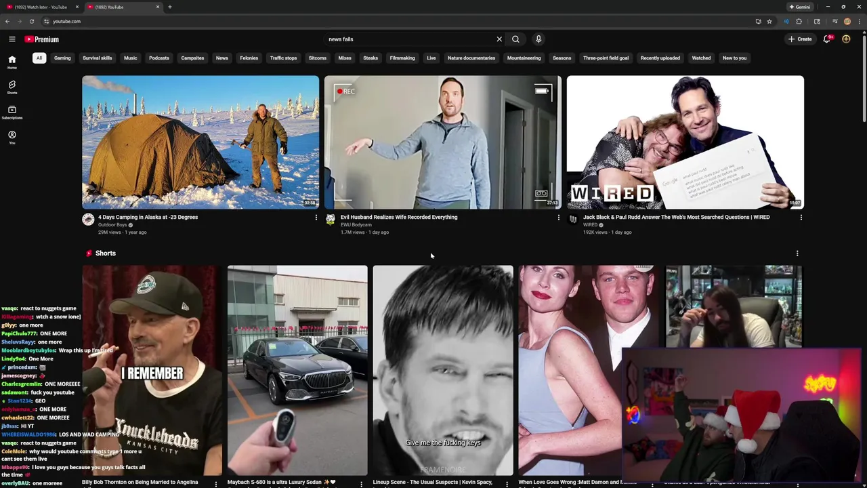Filter feed by Gaming chip
This screenshot has height=488, width=867.
pyautogui.click(x=62, y=58)
